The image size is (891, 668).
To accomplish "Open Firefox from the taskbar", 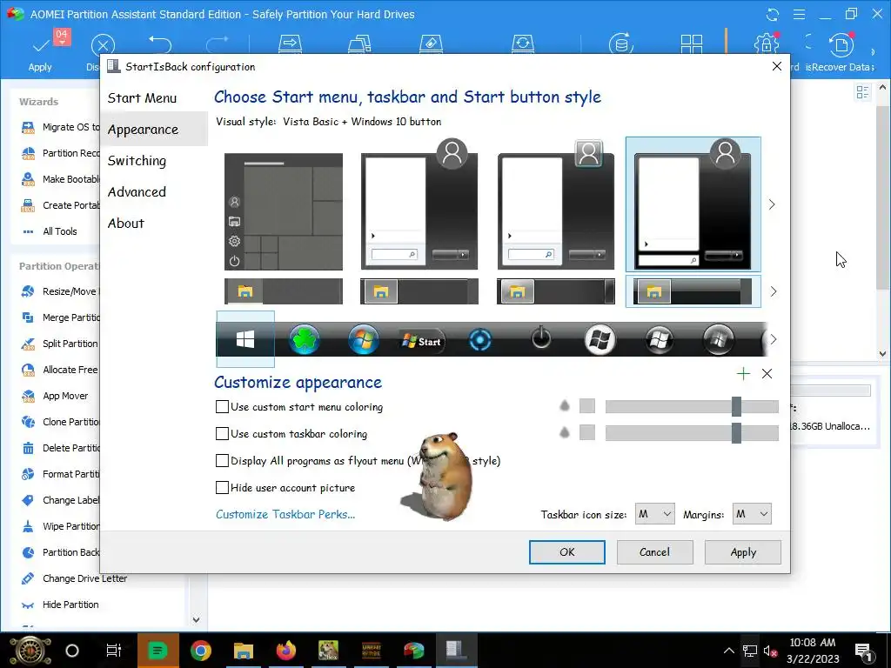I will (286, 651).
